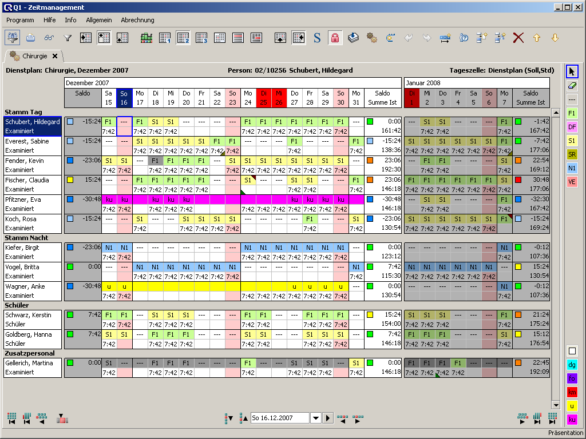Viewport: 586px width, 439px height.
Task: Switch to the Chirurgie tab
Action: point(34,56)
